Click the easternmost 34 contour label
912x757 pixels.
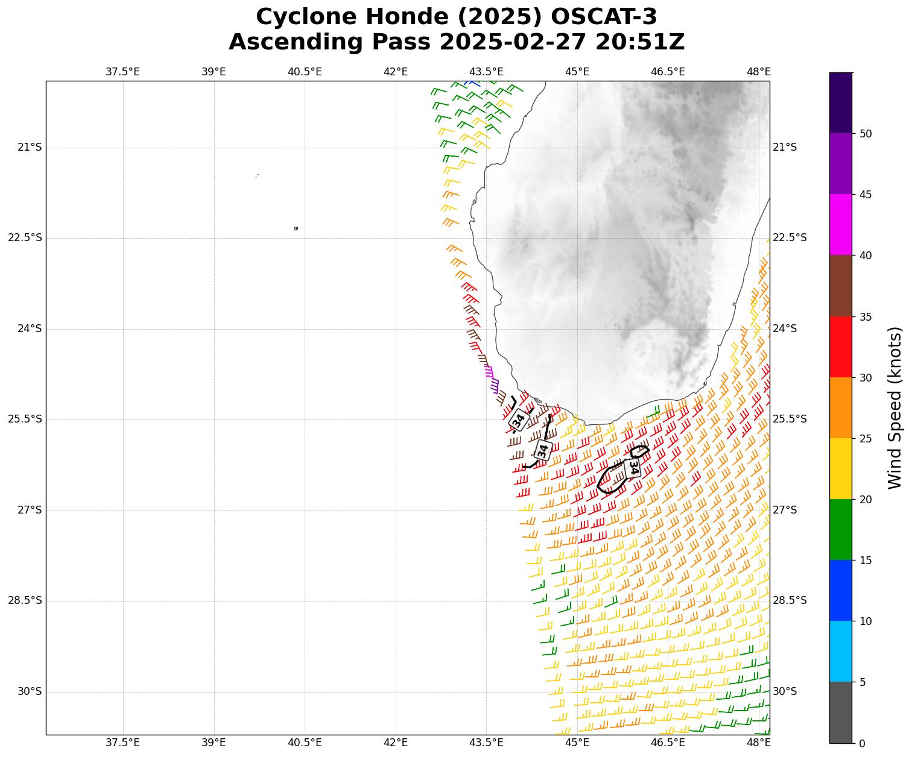tap(633, 467)
